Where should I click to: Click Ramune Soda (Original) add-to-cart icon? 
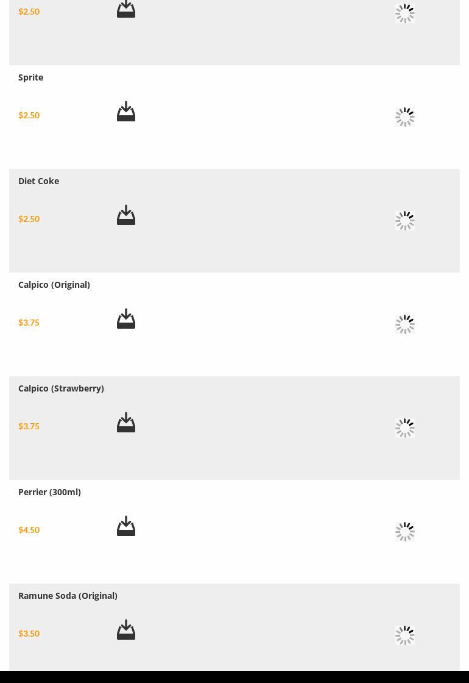[126, 630]
